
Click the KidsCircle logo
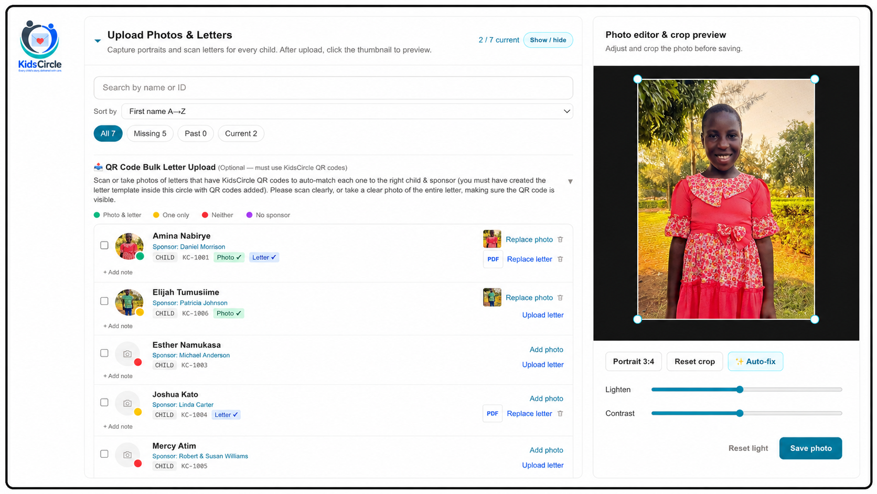coord(40,46)
